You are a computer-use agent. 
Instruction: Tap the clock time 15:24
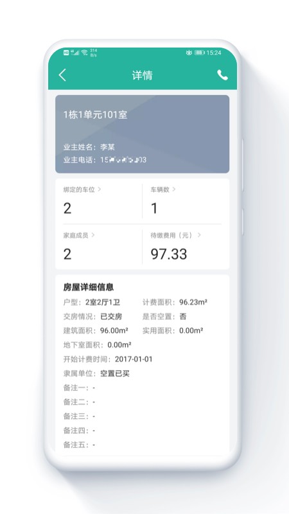[214, 53]
